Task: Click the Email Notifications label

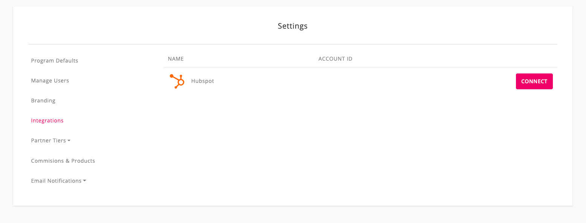Action: (56, 181)
